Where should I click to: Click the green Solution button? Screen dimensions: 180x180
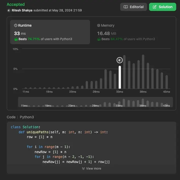[x=163, y=7]
